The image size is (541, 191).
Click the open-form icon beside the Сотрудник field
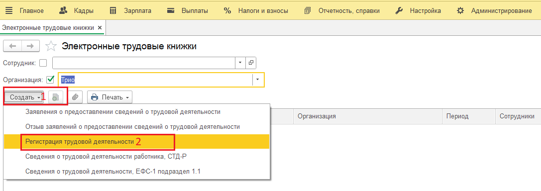coord(251,63)
